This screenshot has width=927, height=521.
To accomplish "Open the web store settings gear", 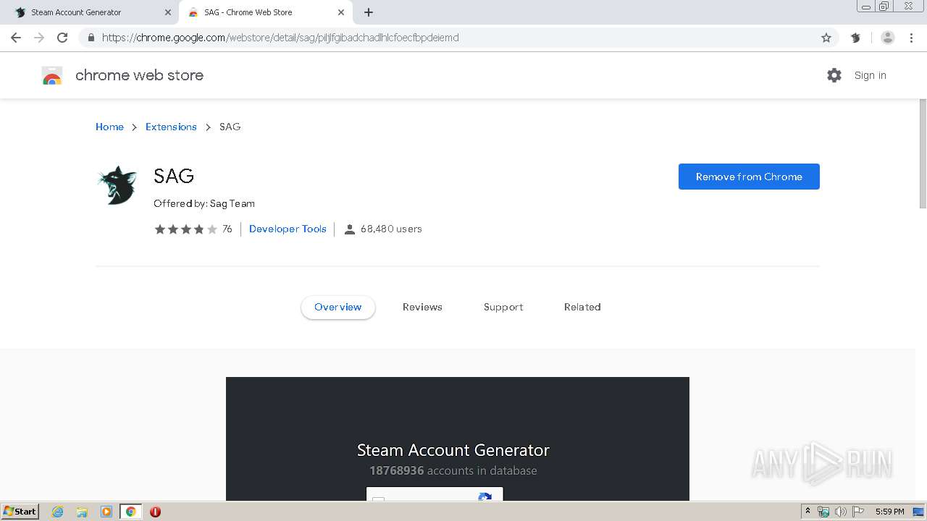I will pyautogui.click(x=834, y=75).
